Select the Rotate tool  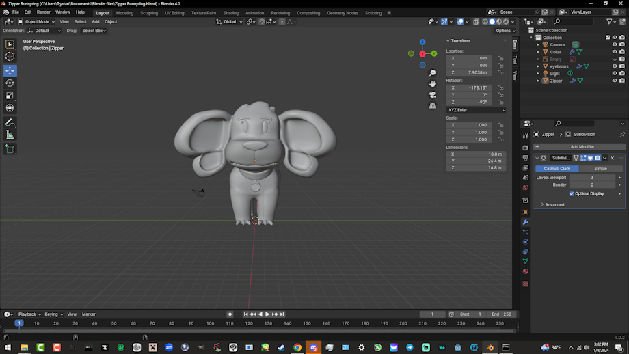click(10, 83)
